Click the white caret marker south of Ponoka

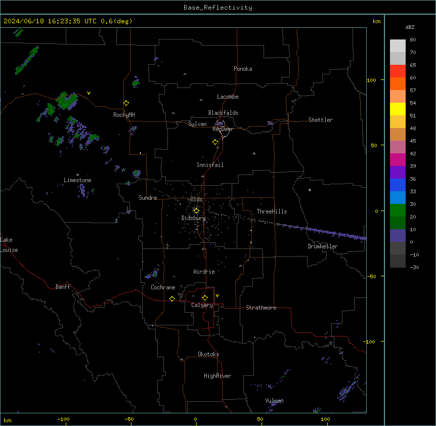point(185,74)
